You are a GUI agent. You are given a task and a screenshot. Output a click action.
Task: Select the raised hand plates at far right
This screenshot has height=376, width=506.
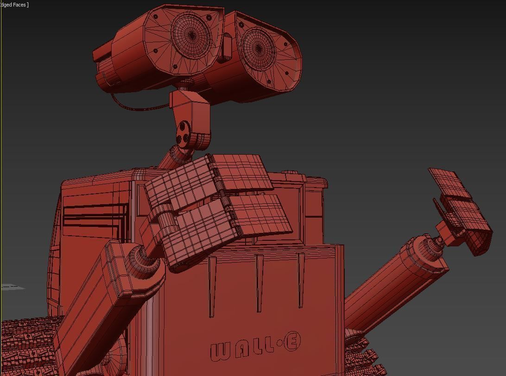tap(461, 211)
